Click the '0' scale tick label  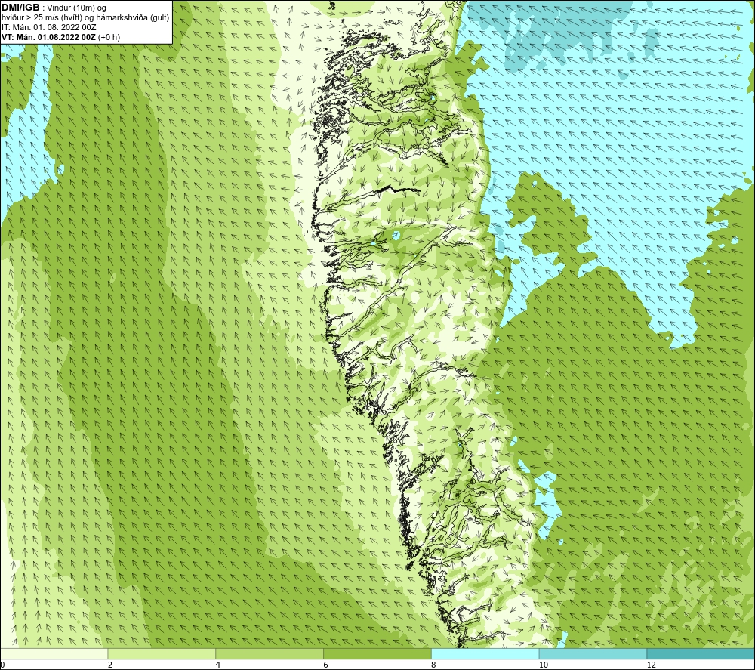coord(2,665)
